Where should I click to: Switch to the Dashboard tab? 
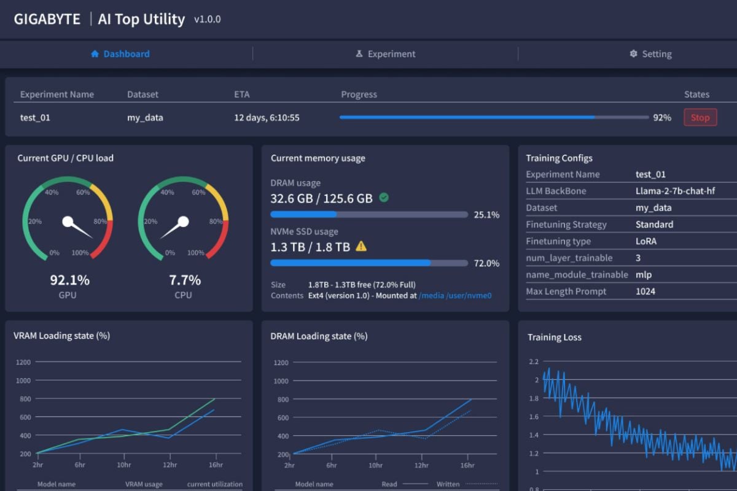pyautogui.click(x=119, y=53)
